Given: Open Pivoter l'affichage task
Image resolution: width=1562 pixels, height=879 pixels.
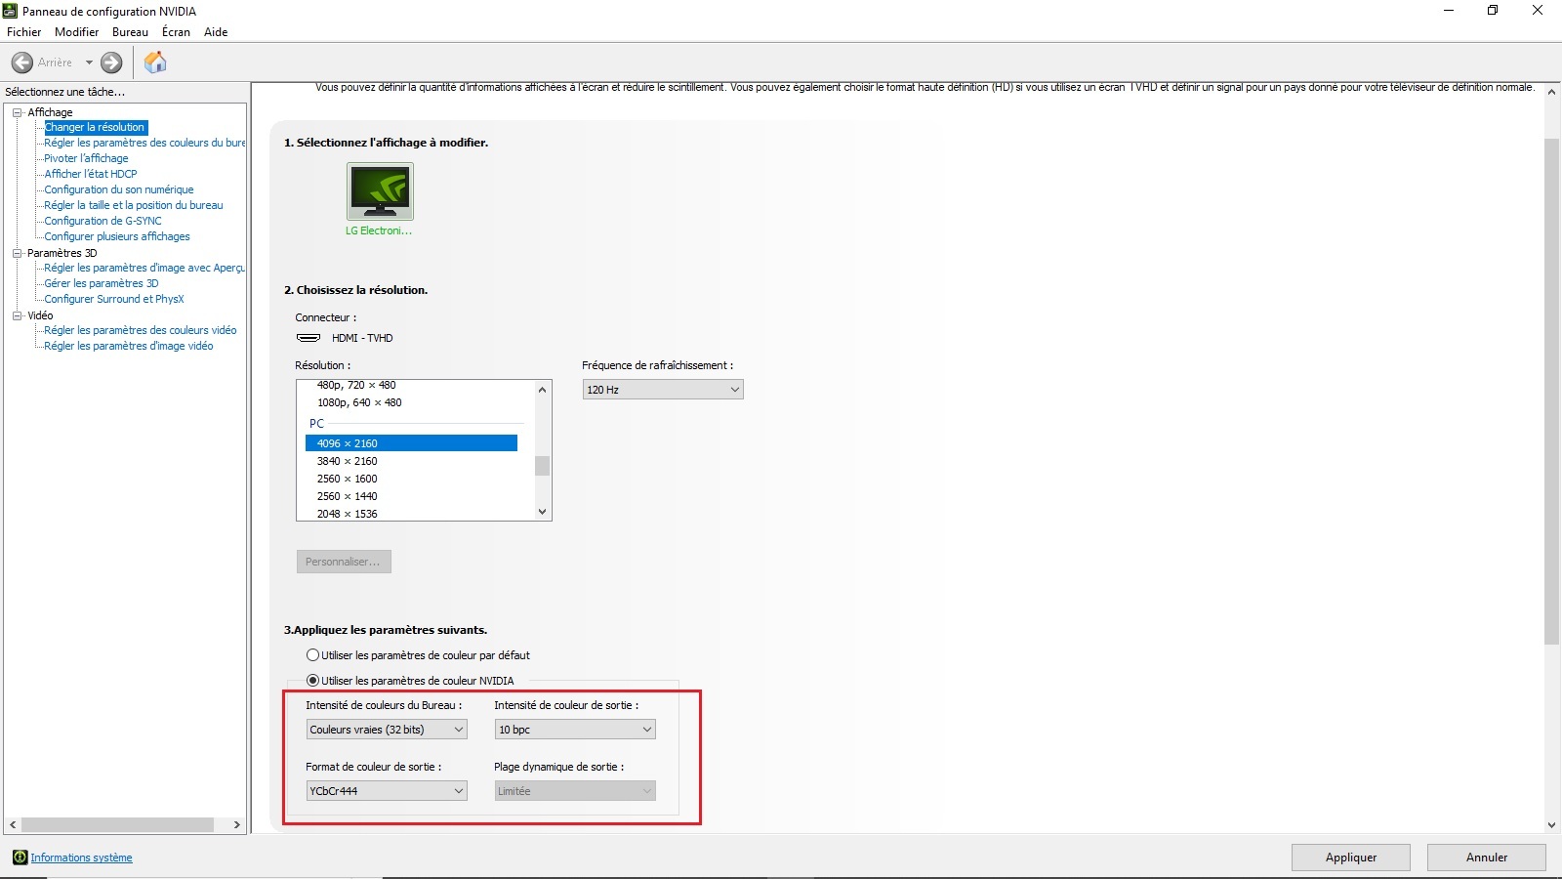Looking at the screenshot, I should [x=86, y=158].
